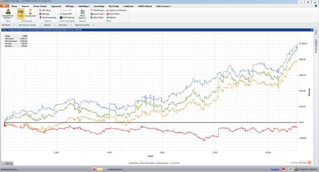Open the TableNinja 2 ribbon tab
The width and height of the screenshot is (319, 172).
[84, 6]
